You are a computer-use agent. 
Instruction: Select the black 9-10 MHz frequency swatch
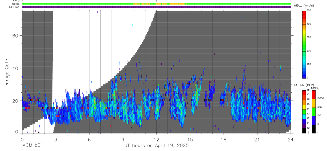[x=304, y=130]
